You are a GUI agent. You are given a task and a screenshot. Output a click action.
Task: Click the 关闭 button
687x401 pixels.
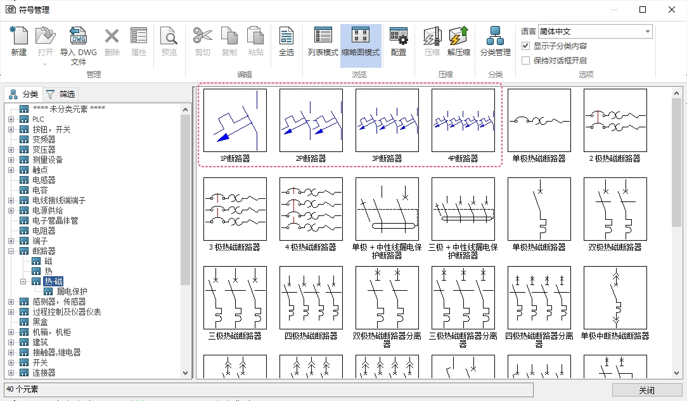[x=646, y=390]
